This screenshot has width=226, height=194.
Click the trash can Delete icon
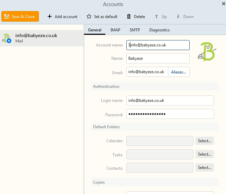129,16
